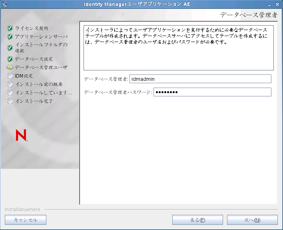Click the green check beside アプリケーションサーバ
The image size is (283, 230).
[x=10, y=37]
